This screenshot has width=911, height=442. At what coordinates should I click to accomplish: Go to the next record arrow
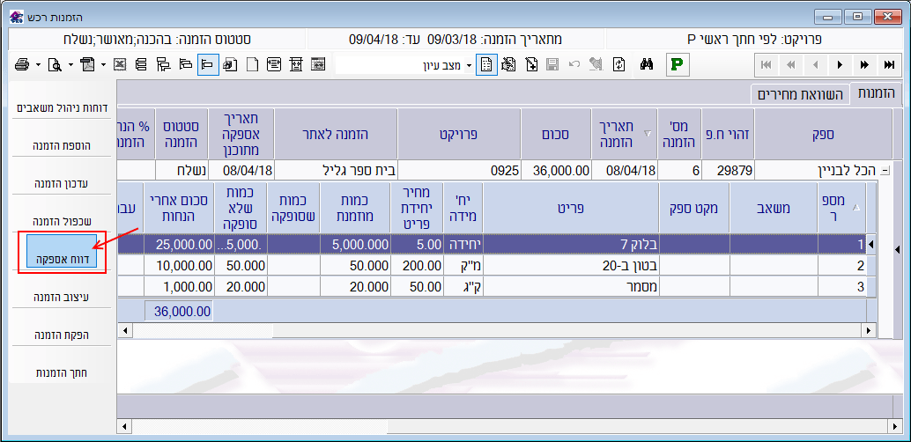840,64
